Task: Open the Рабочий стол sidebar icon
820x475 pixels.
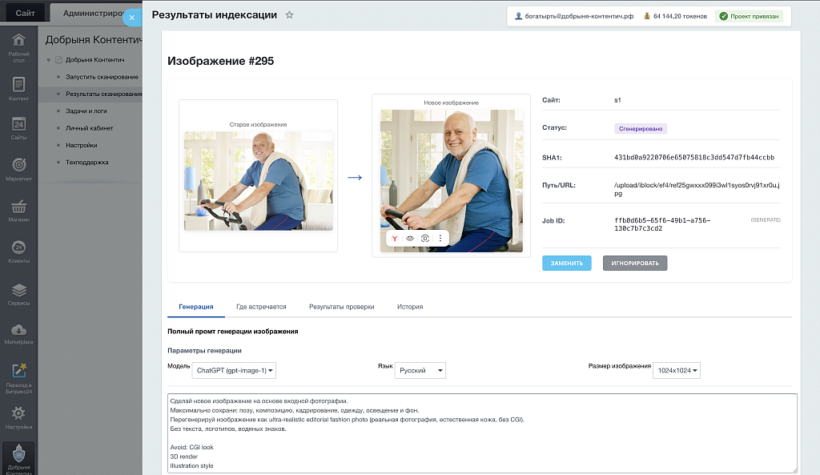Action: [19, 46]
